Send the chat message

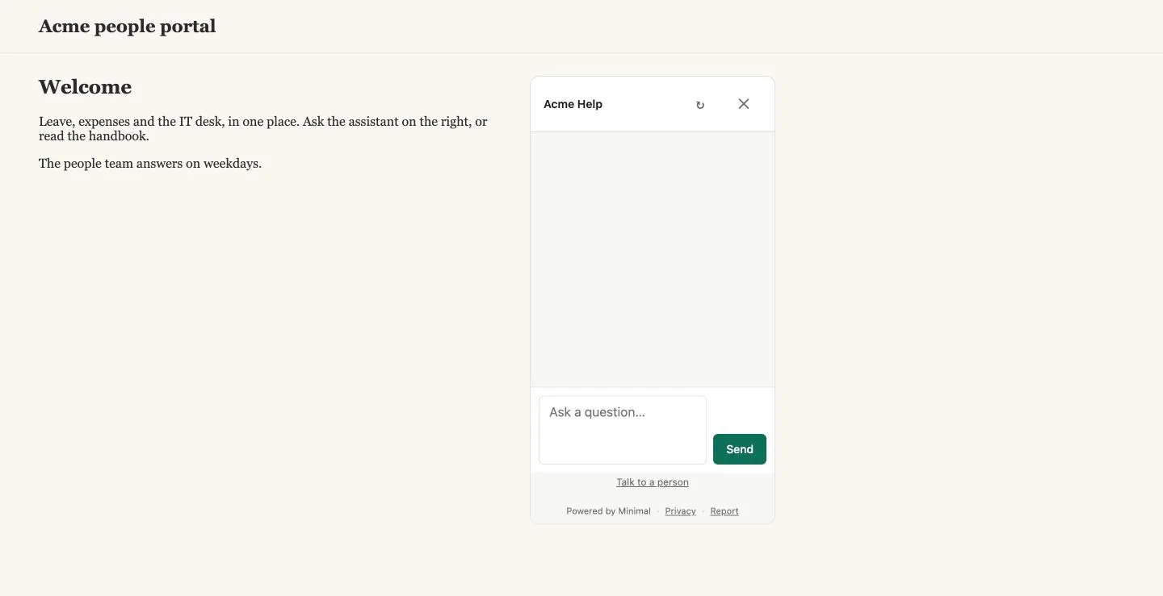740,449
